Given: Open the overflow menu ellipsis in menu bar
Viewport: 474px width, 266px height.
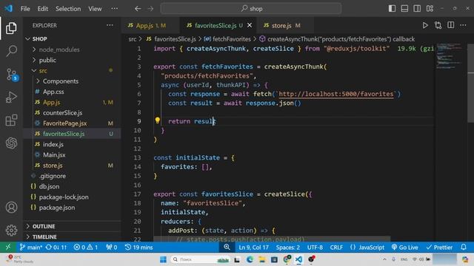Looking at the screenshot, I should pyautogui.click(x=114, y=9).
